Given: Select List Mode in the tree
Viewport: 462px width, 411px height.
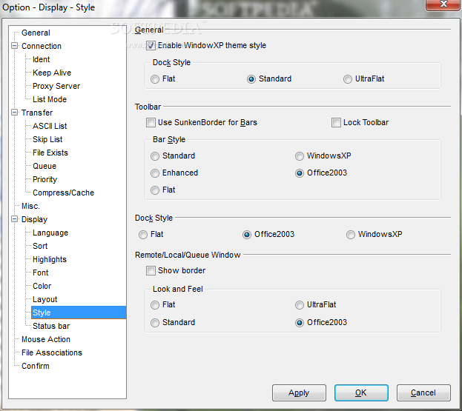Looking at the screenshot, I should [x=50, y=99].
